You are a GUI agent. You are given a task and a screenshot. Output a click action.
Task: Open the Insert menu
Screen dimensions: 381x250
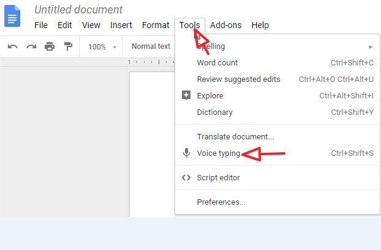coord(121,25)
